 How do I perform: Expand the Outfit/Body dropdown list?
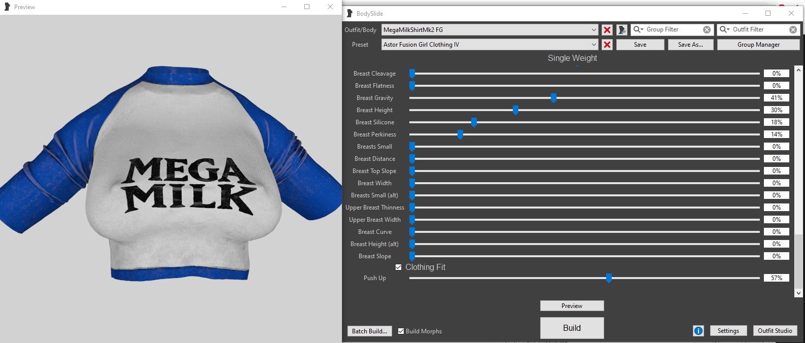click(x=593, y=30)
